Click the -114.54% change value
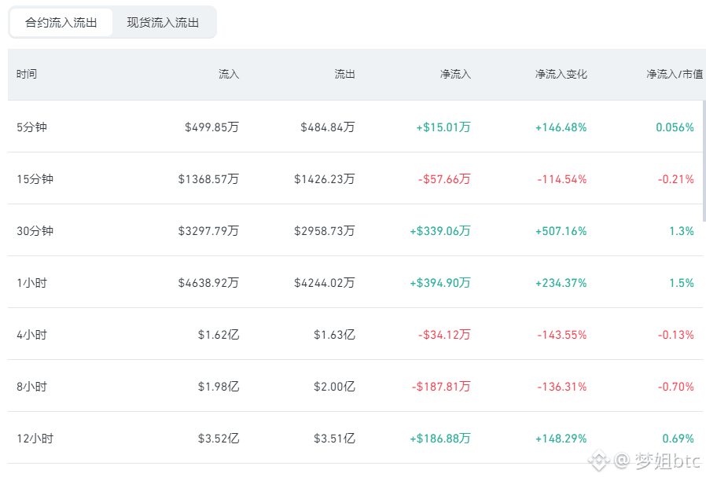The image size is (706, 481). [x=562, y=179]
